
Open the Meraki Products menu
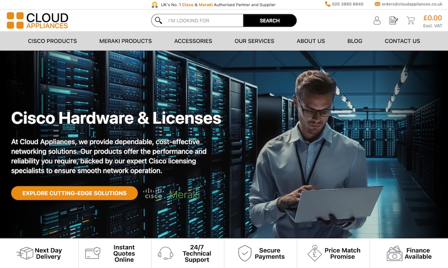[x=125, y=41]
